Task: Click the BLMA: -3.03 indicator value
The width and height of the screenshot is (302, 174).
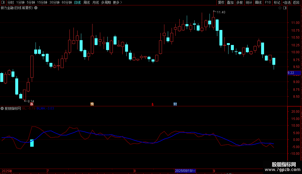Action: pyautogui.click(x=45, y=108)
